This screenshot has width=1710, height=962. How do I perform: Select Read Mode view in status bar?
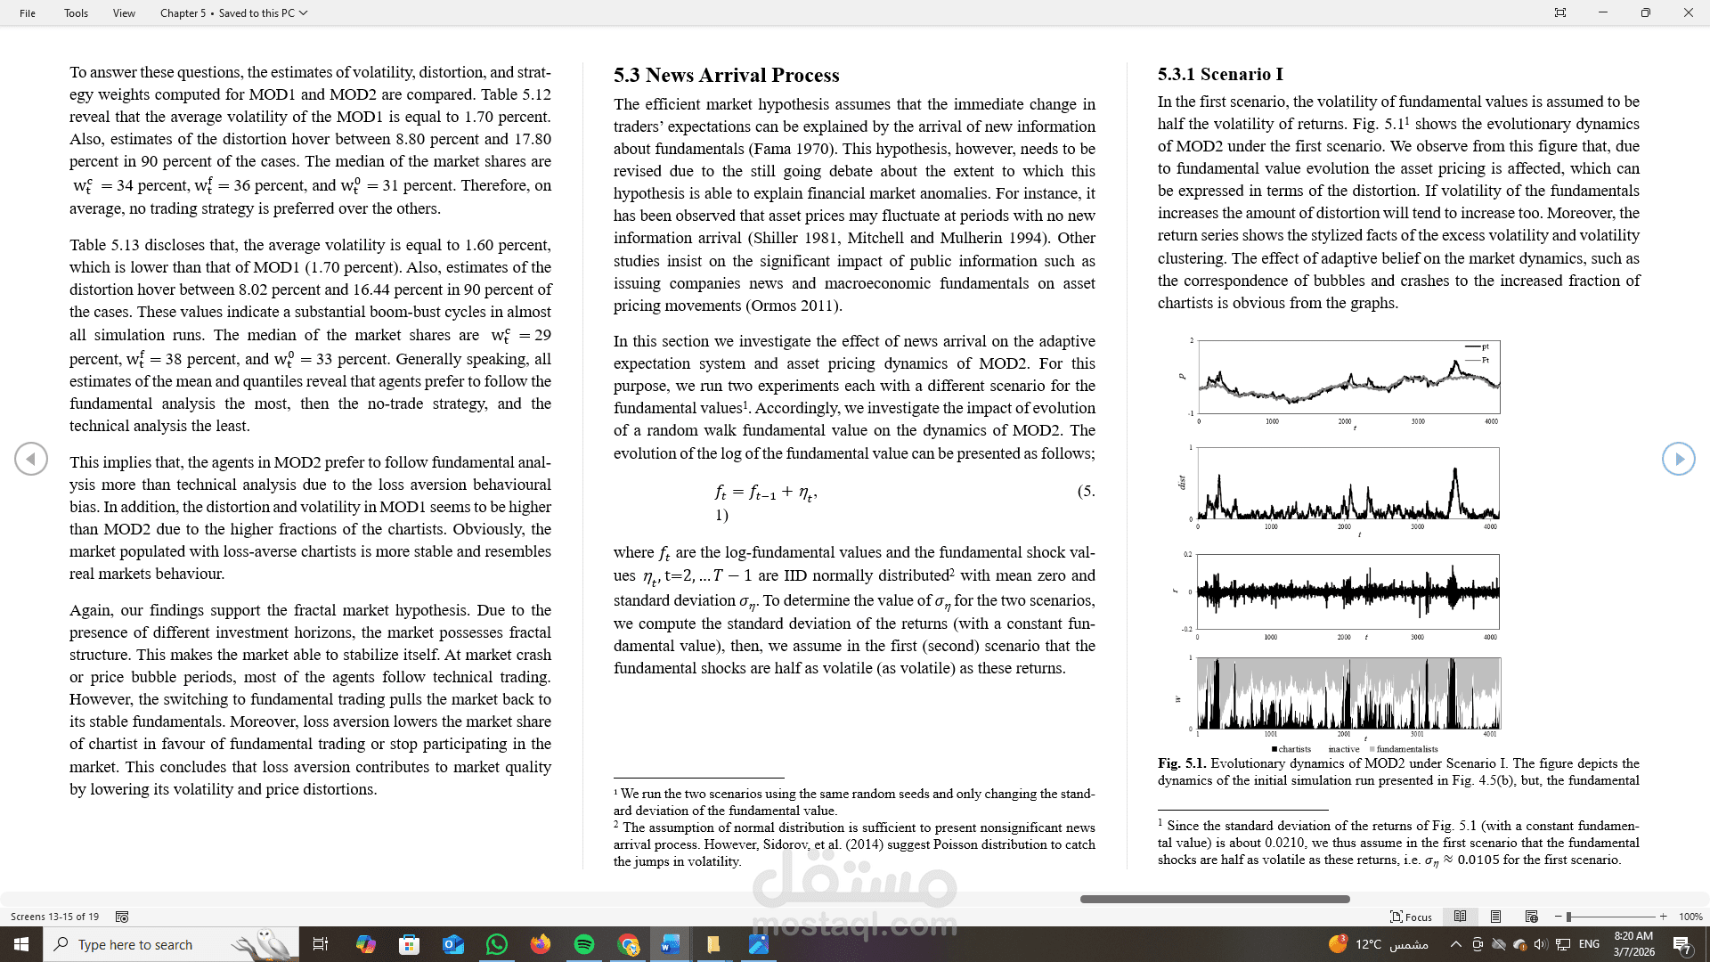click(1460, 917)
